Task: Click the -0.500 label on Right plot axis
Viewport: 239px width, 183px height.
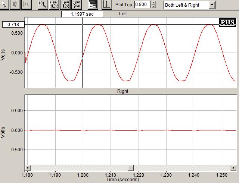Action: pos(16,150)
